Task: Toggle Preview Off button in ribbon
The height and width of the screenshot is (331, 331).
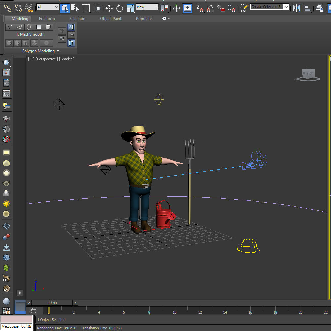Action: (x=71, y=27)
